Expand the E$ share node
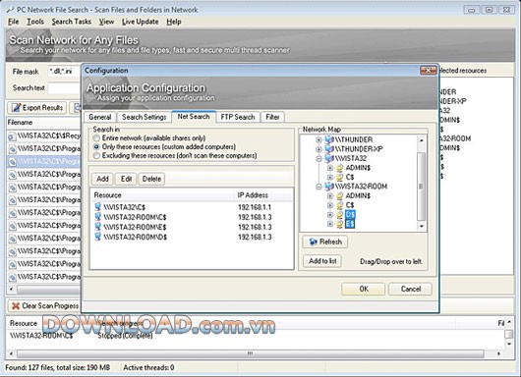 pyautogui.click(x=330, y=224)
